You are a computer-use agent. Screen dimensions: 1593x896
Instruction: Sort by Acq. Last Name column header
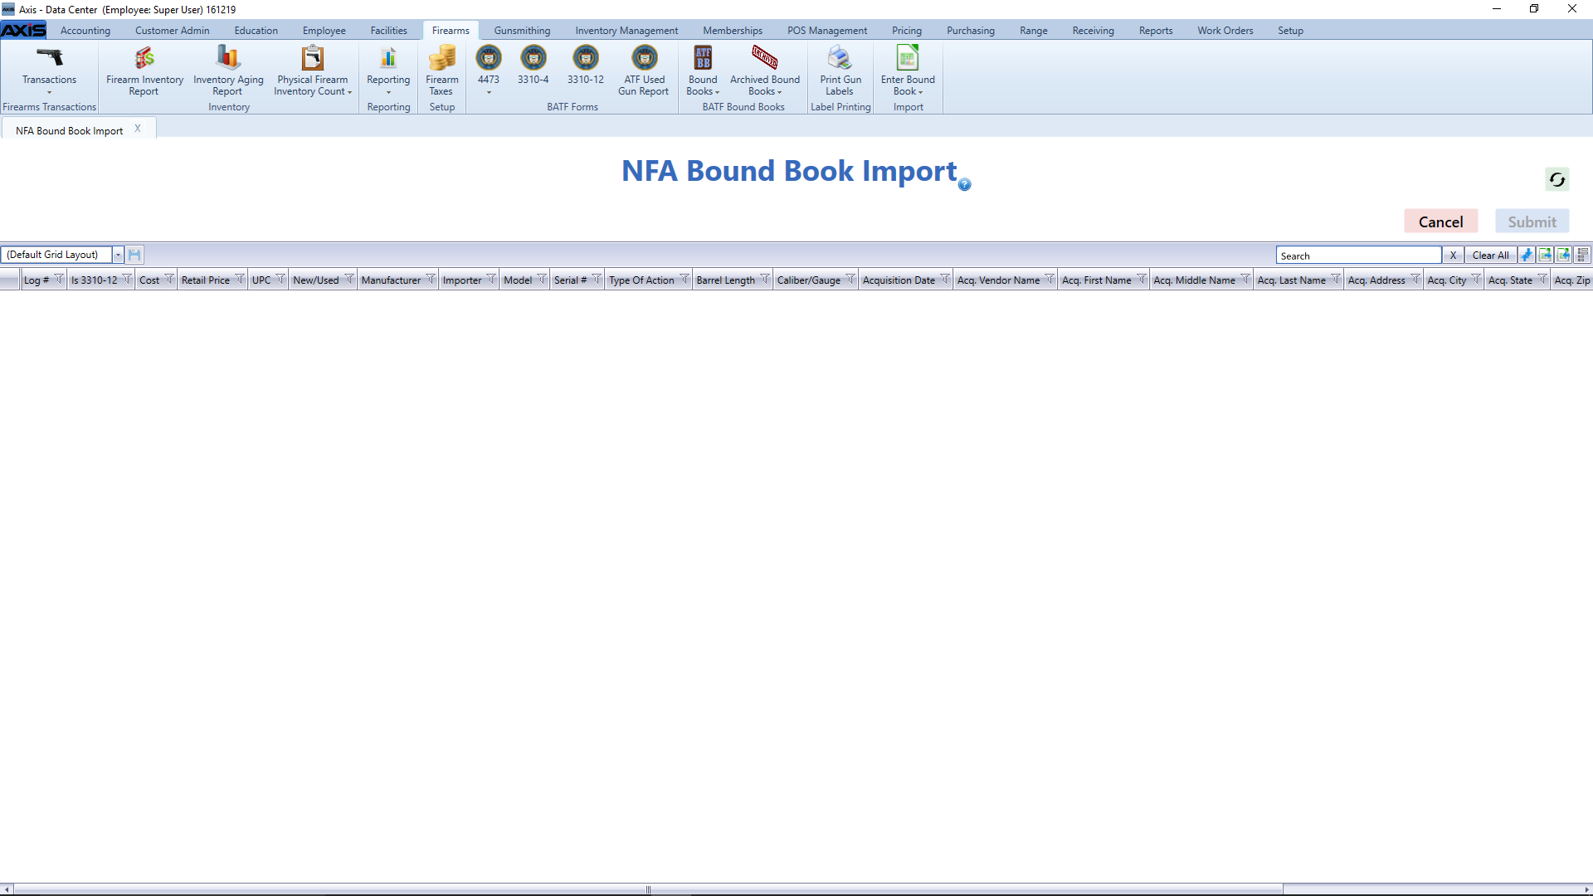click(x=1291, y=280)
